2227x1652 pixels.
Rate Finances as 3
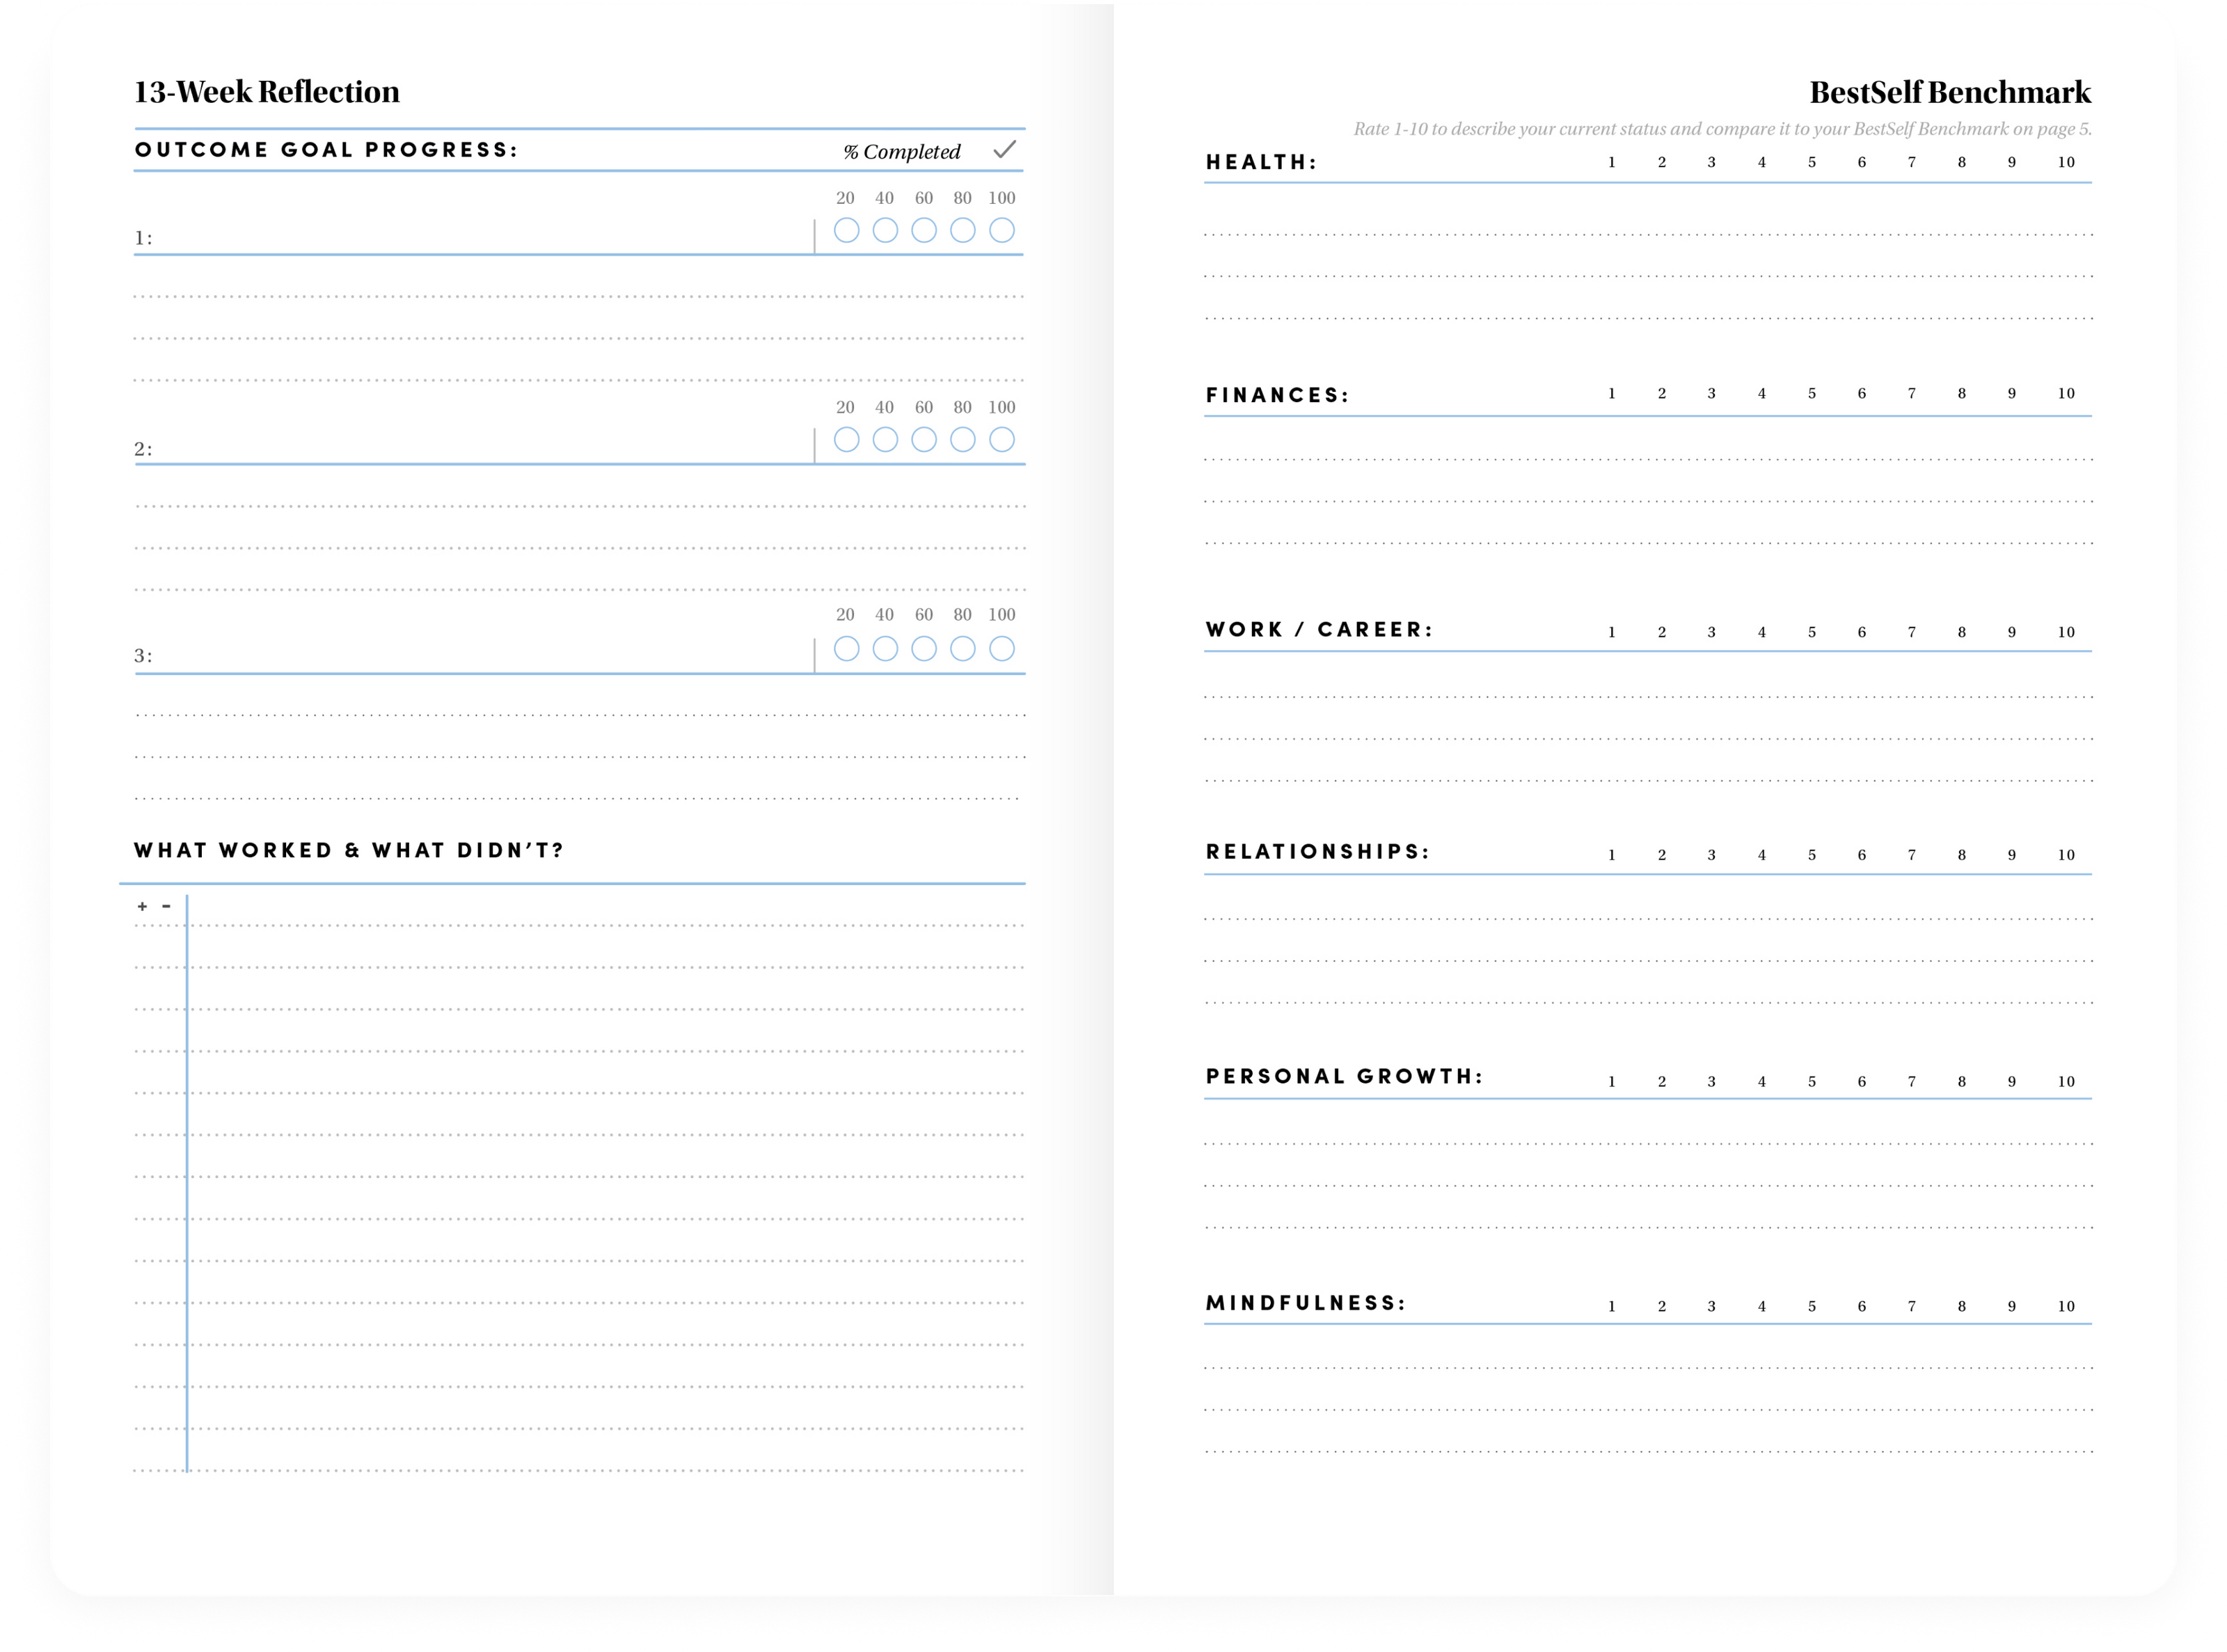pos(1711,394)
